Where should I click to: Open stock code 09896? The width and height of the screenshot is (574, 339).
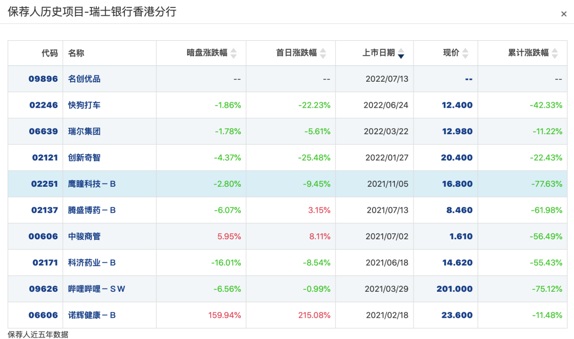[43, 79]
